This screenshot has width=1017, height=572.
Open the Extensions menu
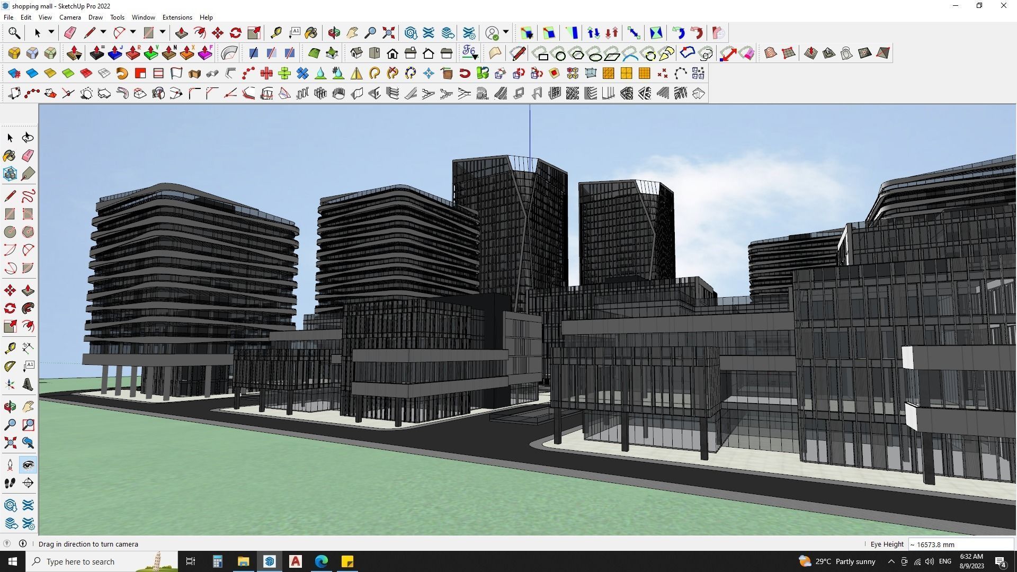(x=177, y=17)
